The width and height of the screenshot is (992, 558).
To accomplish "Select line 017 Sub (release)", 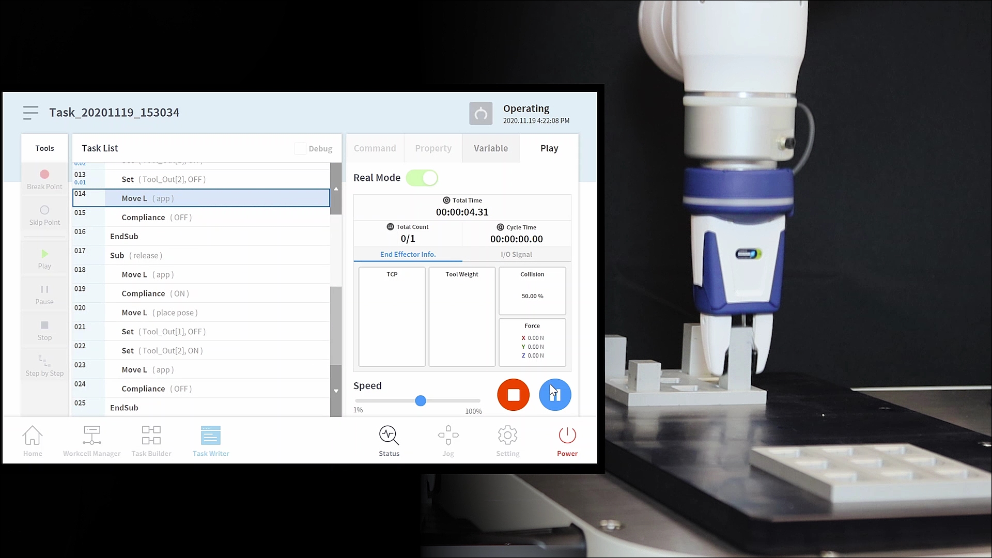I will [x=202, y=256].
